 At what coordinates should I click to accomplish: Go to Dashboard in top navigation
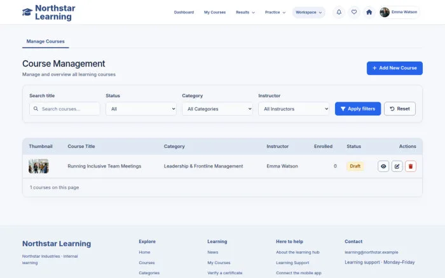pos(184,12)
